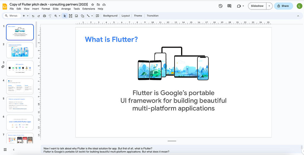The width and height of the screenshot is (304, 155).
Task: Start the Slideshow
Action: (257, 6)
